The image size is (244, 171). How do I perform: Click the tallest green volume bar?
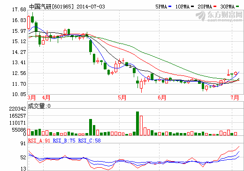point(137,123)
